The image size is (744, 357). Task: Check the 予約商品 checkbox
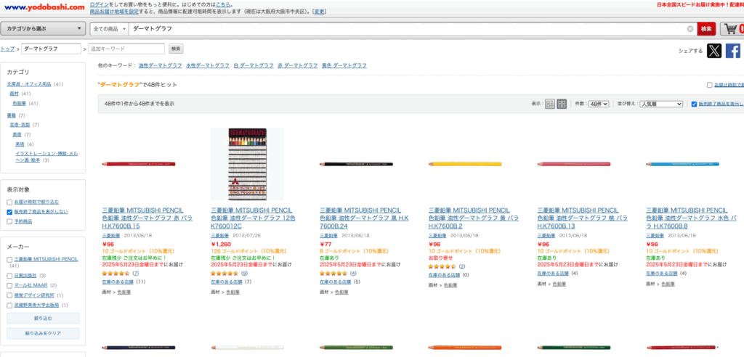9,221
